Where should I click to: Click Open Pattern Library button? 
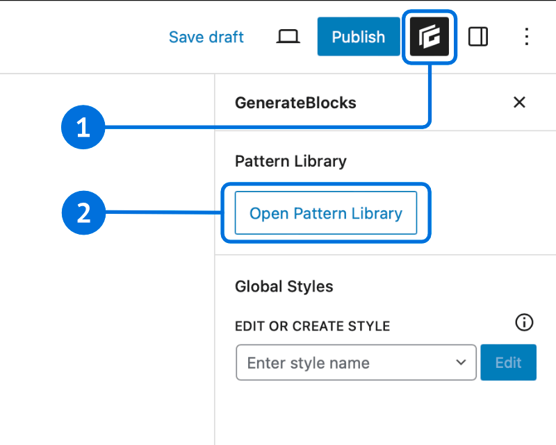[326, 213]
